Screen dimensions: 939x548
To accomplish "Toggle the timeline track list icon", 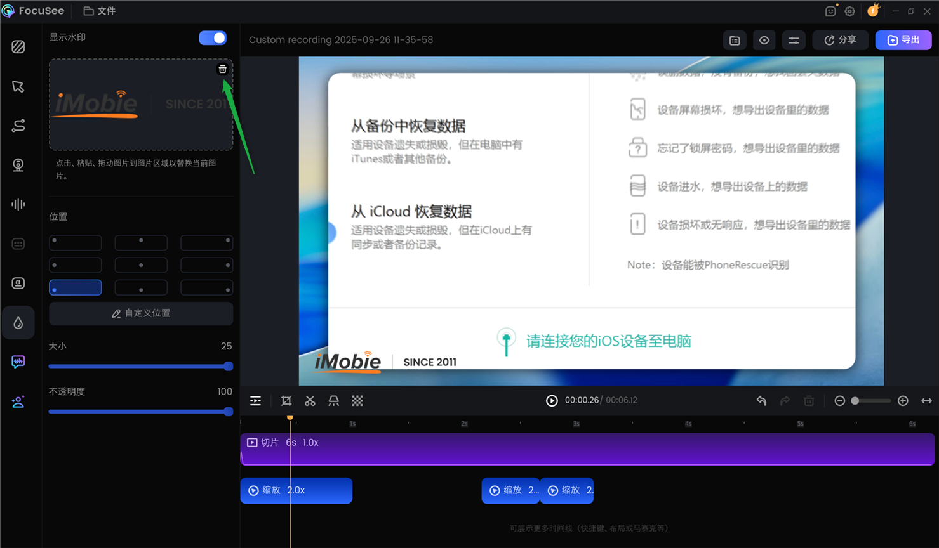I will [255, 401].
